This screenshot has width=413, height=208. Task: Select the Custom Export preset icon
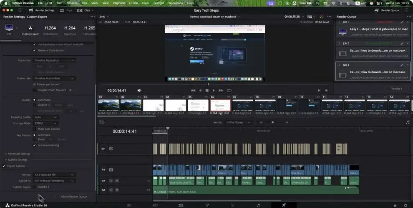(x=30, y=28)
